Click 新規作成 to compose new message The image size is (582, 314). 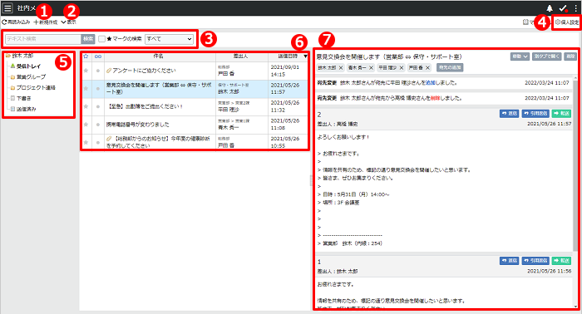coord(46,22)
